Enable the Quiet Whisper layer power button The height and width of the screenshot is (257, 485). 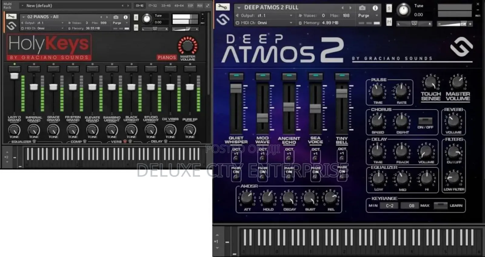(x=236, y=76)
